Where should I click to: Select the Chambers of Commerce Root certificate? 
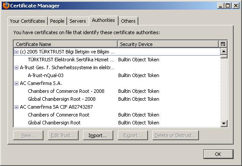(117, 115)
